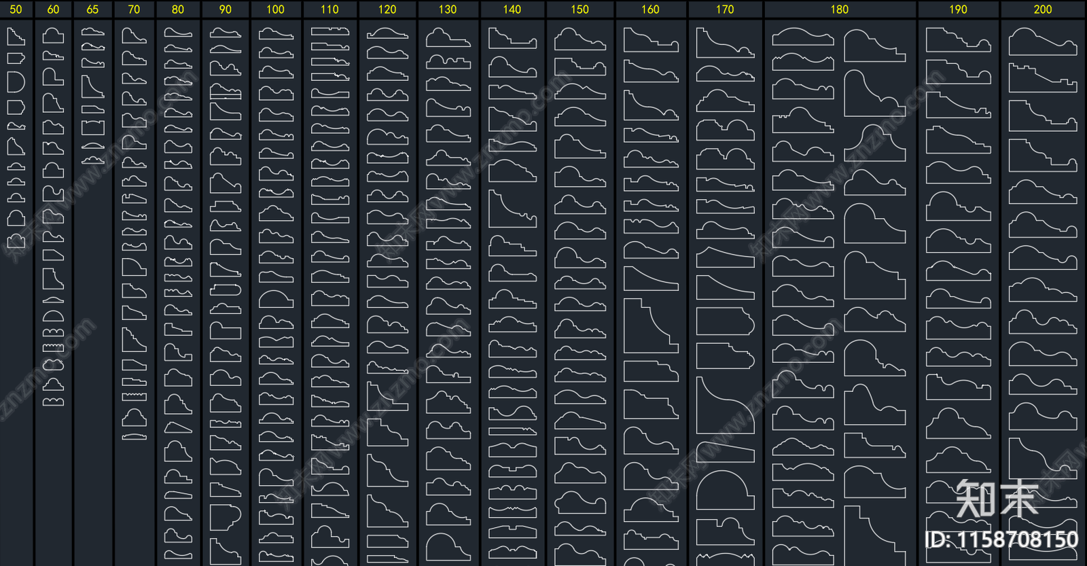
Task: Select the first profile in the 190 column
Action: point(958,41)
